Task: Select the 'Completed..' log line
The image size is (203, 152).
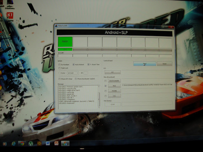Action: [67, 100]
